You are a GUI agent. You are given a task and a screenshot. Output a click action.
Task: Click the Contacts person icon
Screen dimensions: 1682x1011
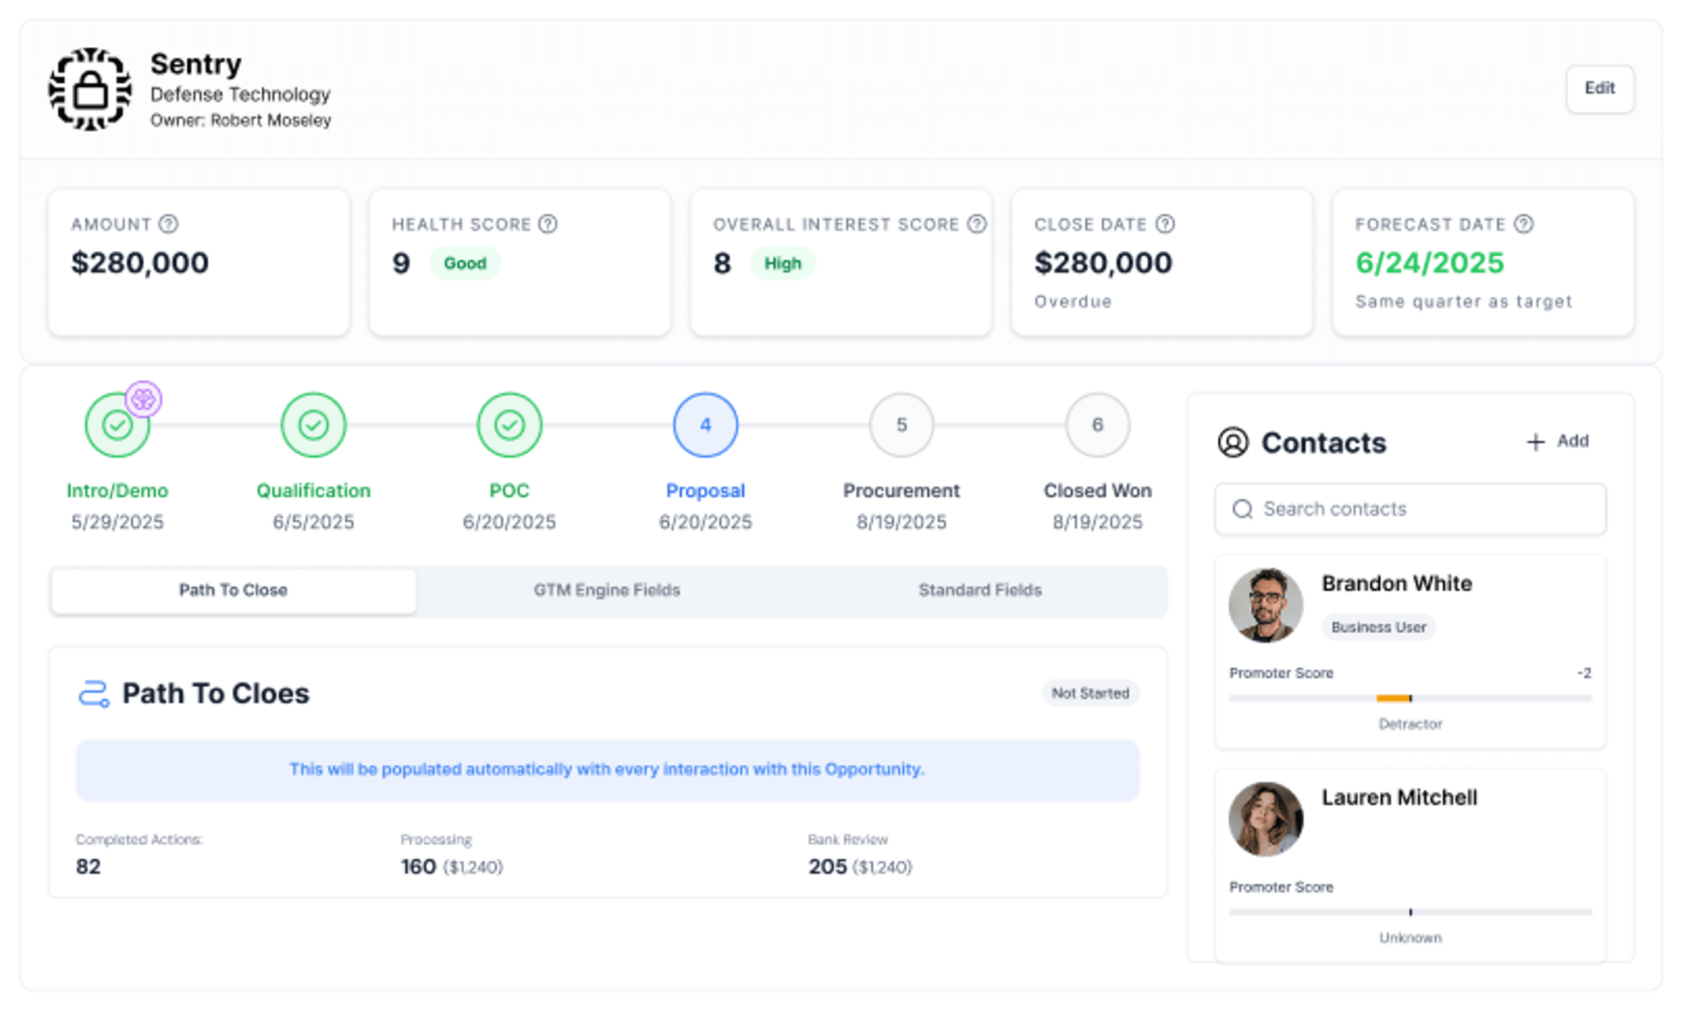coord(1233,442)
